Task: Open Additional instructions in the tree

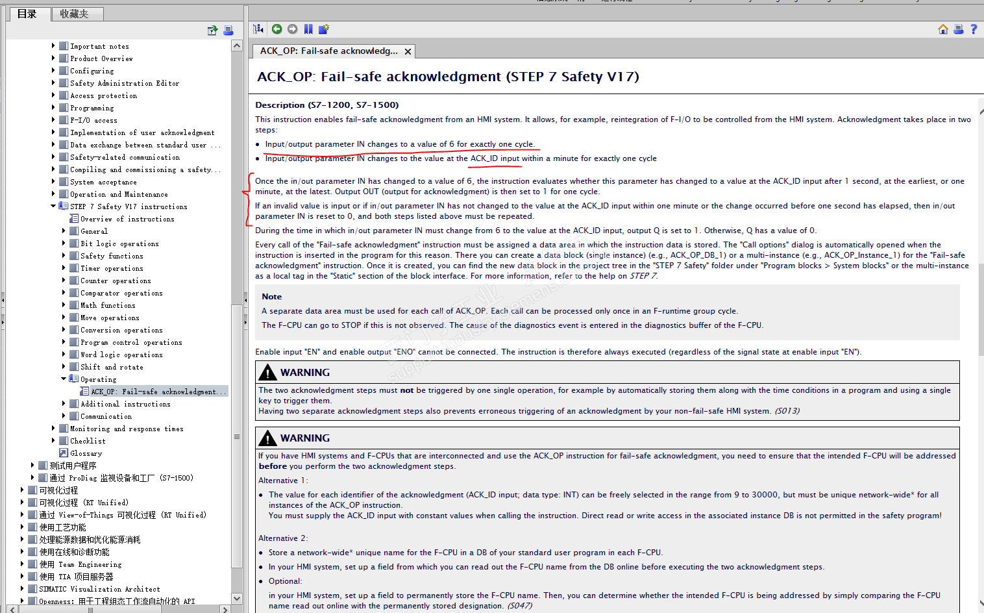Action: point(125,404)
